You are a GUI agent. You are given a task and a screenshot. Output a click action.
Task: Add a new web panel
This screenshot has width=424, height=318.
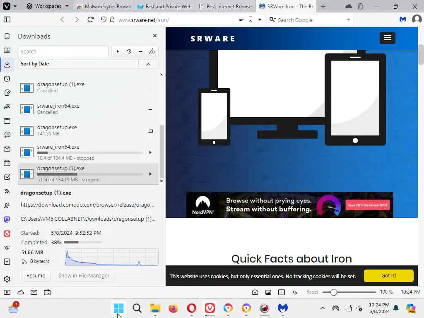pos(7,262)
